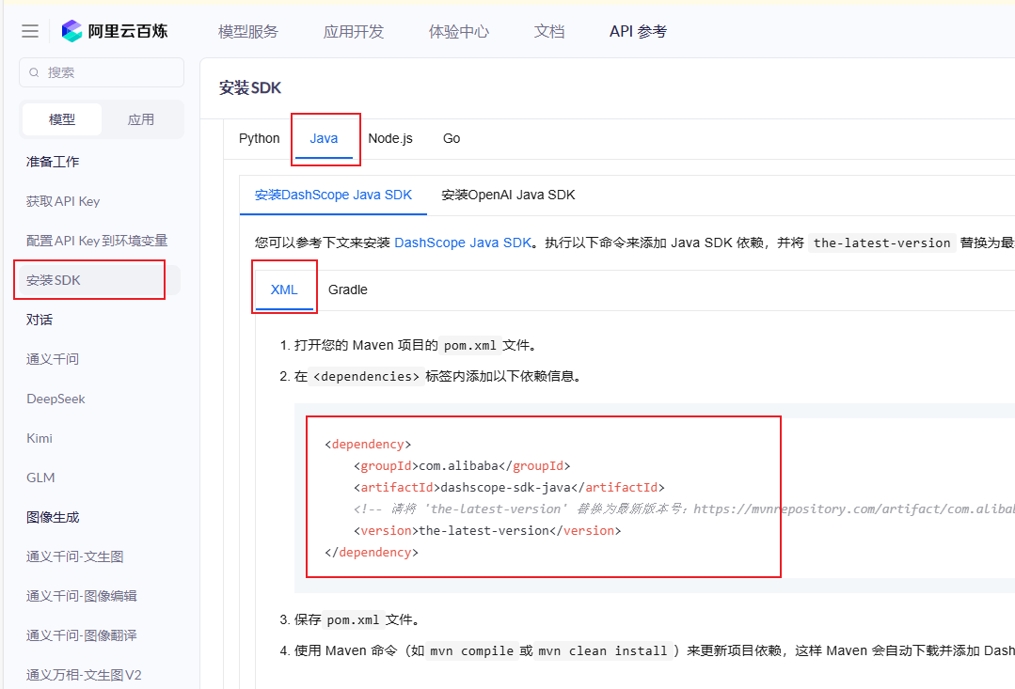Screen dimensions: 1015x689
Task: Open 通义千问-图像翻译 sidebar item
Action: point(82,635)
